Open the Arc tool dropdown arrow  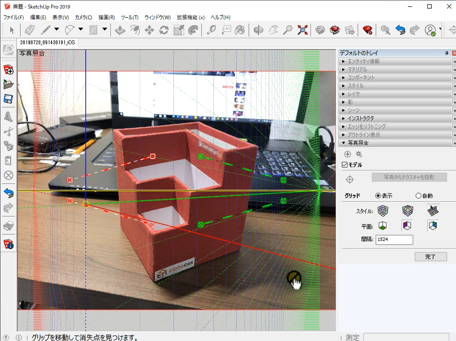coord(81,29)
